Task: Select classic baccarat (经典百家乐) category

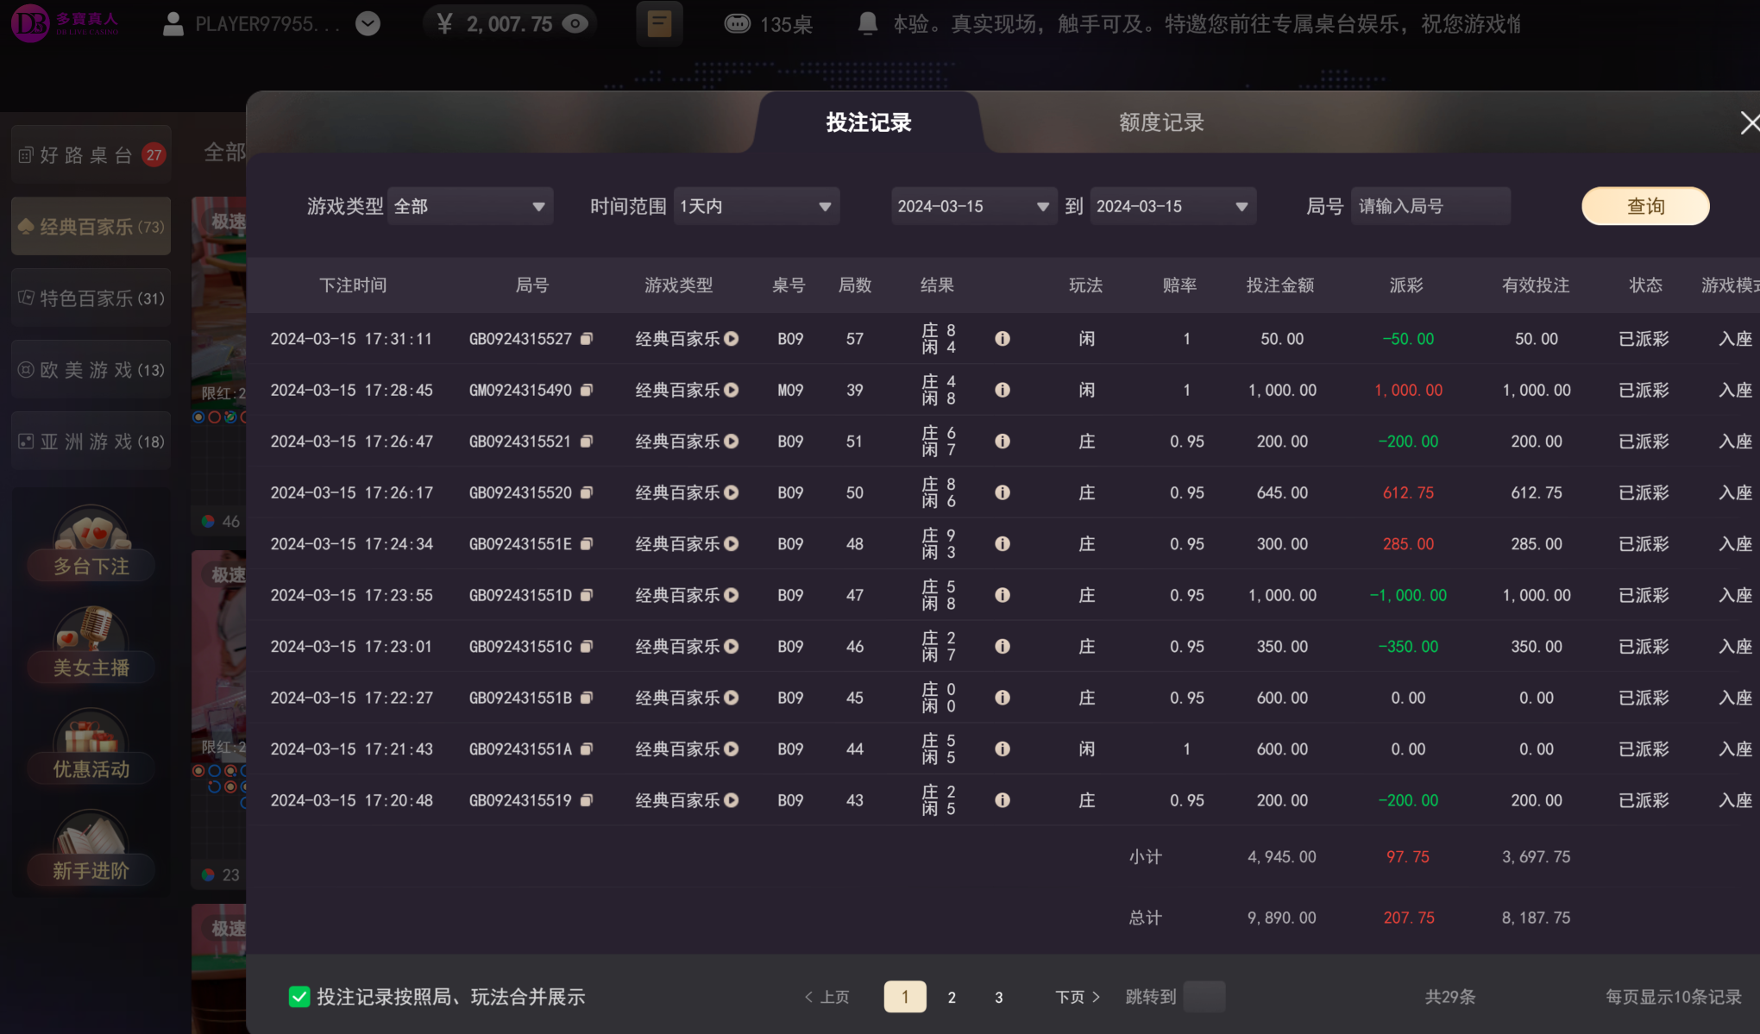Action: [91, 227]
